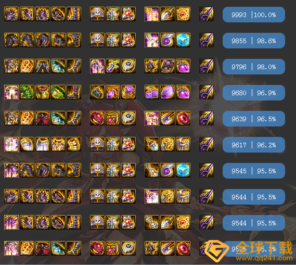This screenshot has width=296, height=265.
Task: Choose the 9680 | 96.9% build button
Action: pos(254,93)
